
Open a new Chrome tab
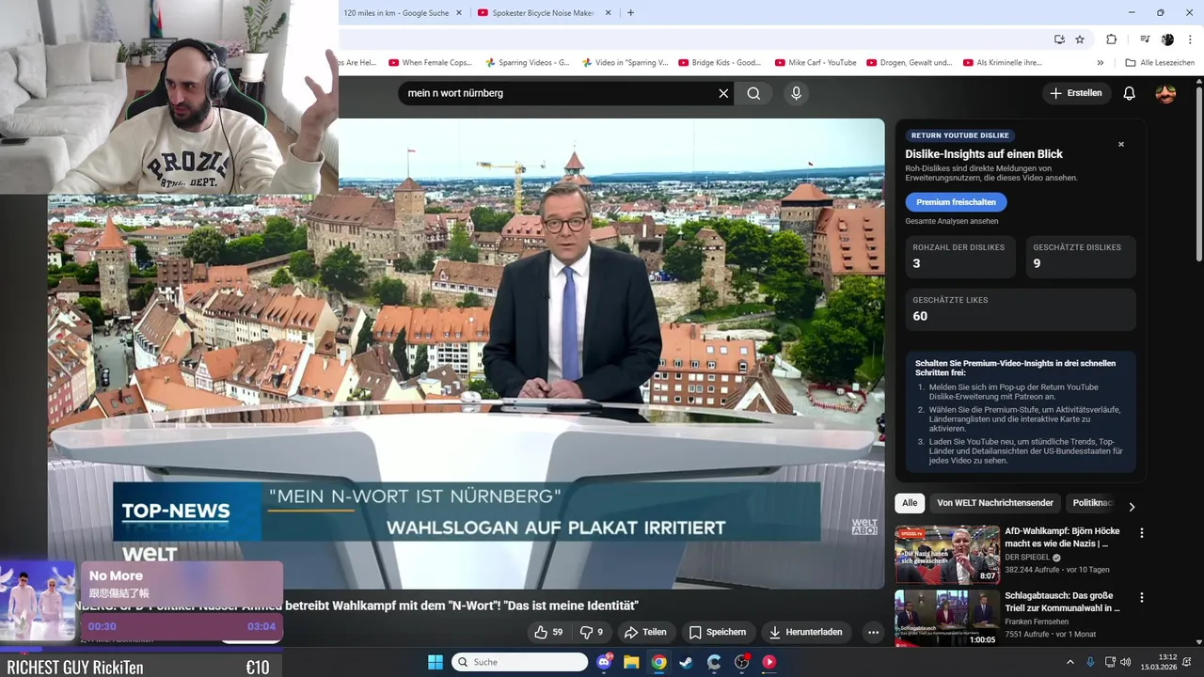[x=630, y=13]
